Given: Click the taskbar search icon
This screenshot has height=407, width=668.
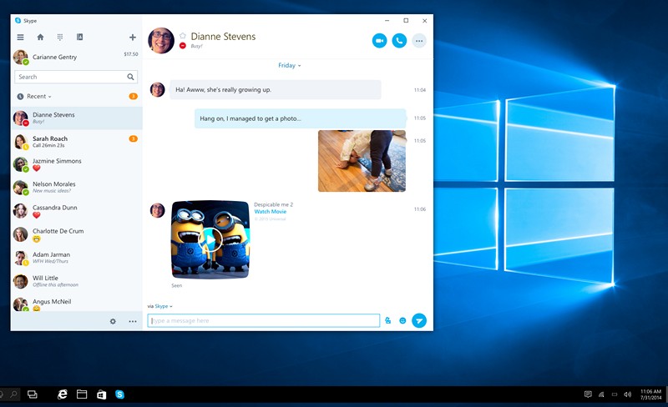Looking at the screenshot, I should (x=14, y=394).
